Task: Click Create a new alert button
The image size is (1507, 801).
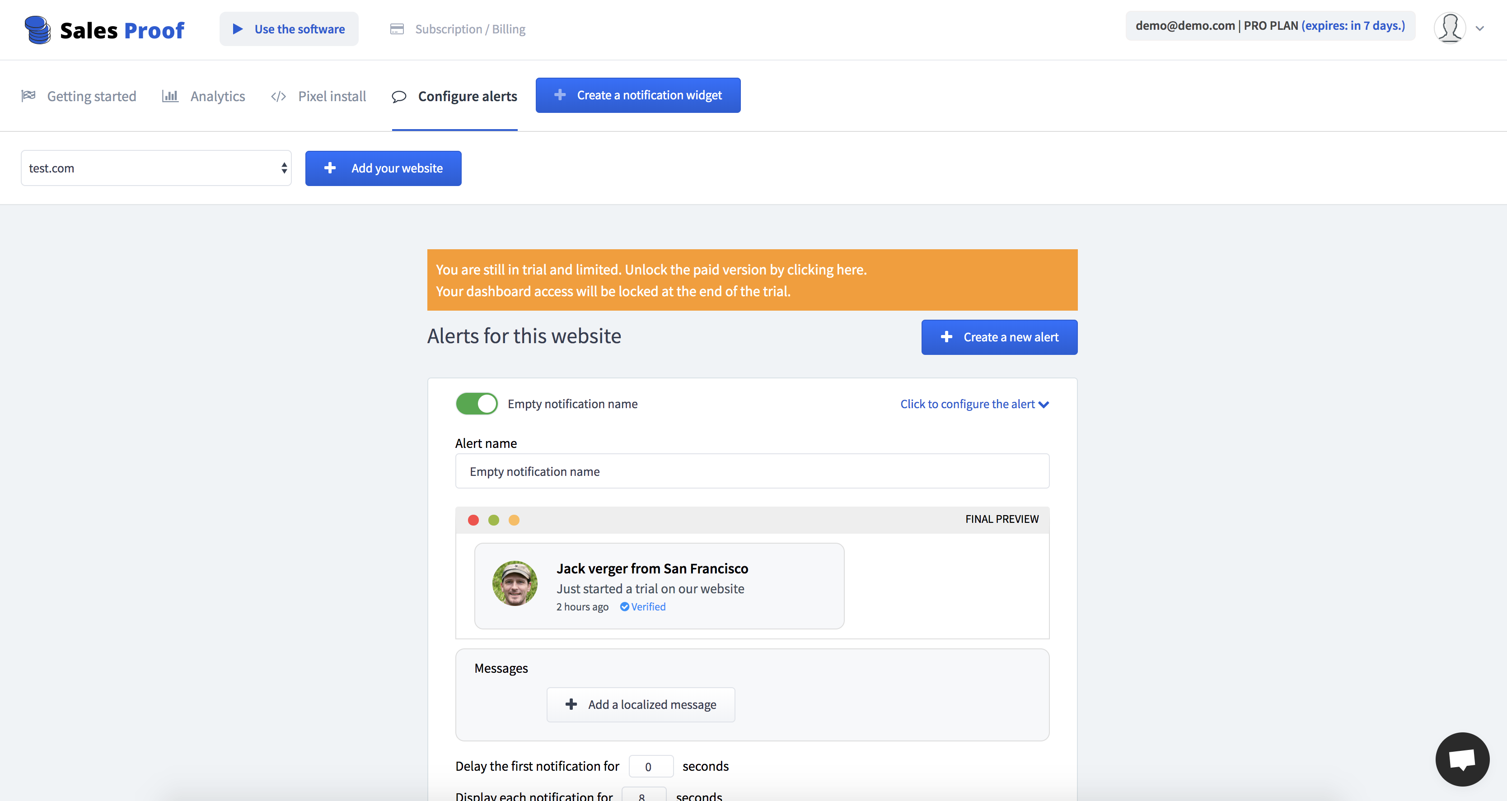Action: [x=999, y=337]
